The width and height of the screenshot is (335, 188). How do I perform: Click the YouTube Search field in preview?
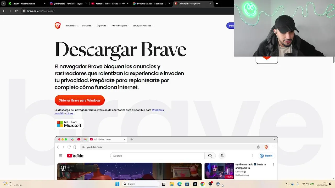point(157,156)
